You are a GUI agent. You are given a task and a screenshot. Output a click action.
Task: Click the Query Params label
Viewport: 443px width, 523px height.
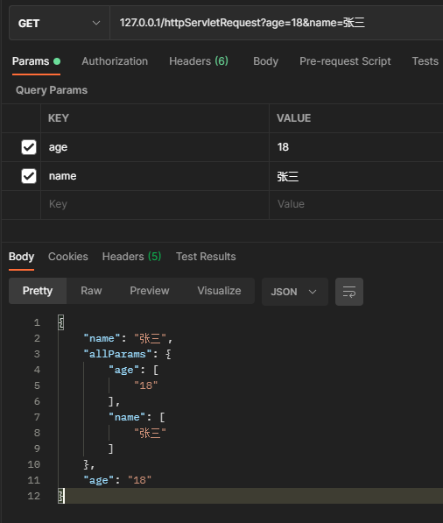[52, 90]
